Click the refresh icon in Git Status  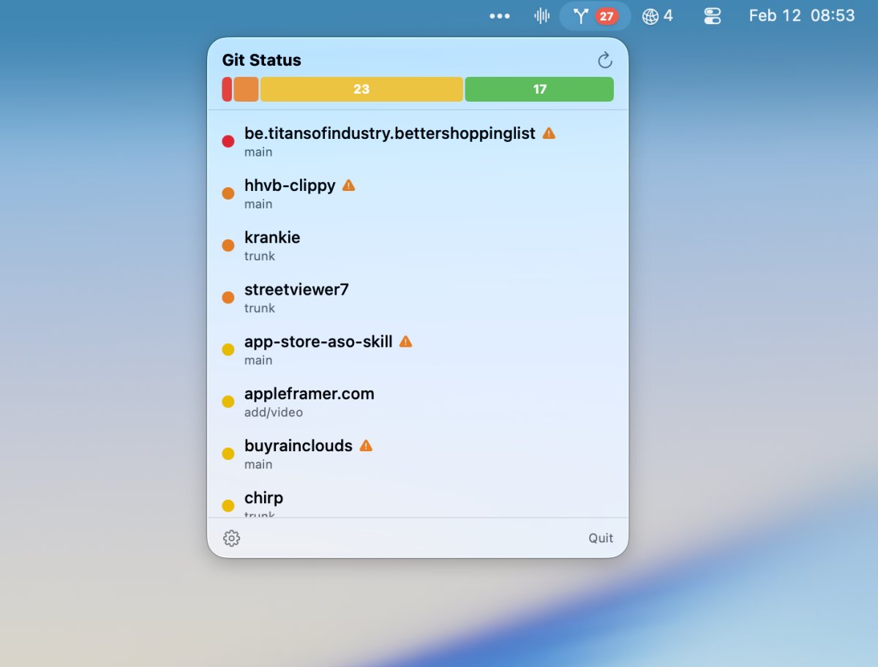click(605, 60)
